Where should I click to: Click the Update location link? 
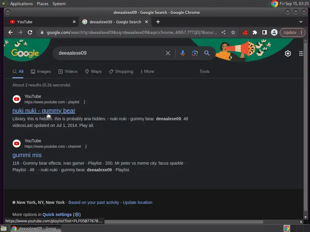pyautogui.click(x=138, y=202)
